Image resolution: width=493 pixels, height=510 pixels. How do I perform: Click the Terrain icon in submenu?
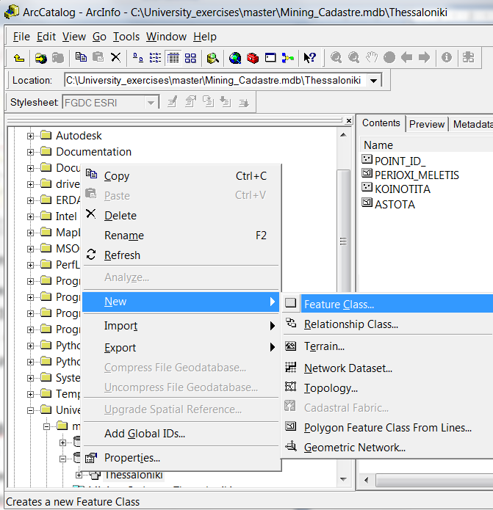(x=290, y=346)
